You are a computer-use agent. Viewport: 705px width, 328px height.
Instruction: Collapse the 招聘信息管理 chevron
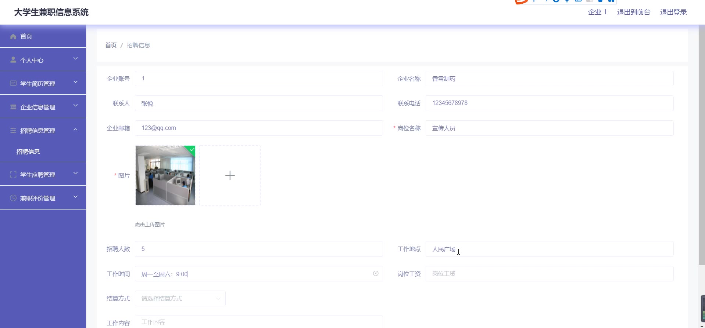[x=75, y=129]
